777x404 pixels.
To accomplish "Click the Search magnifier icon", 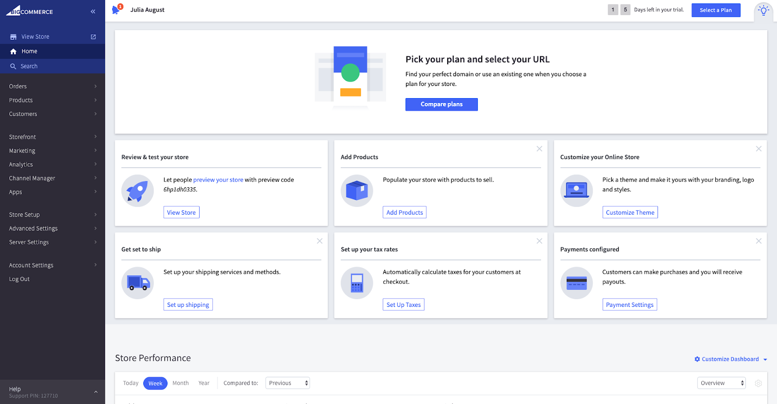I will [13, 67].
